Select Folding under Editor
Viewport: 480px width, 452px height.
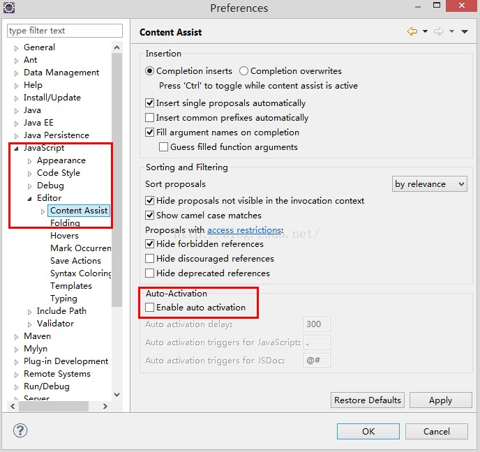[x=65, y=223]
